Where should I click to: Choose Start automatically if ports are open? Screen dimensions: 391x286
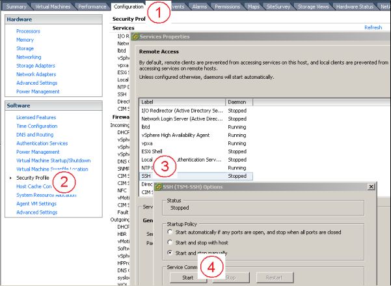pyautogui.click(x=170, y=232)
